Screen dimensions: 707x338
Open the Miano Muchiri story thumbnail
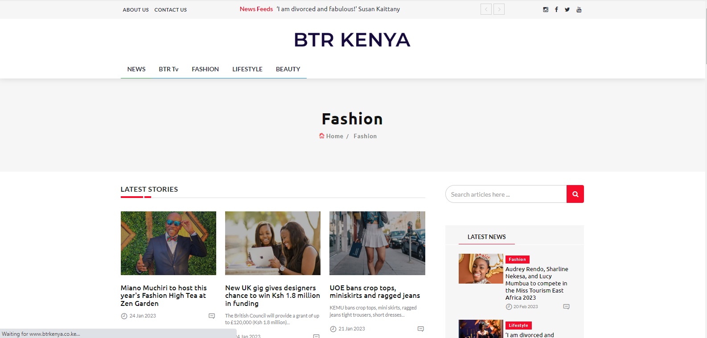(x=168, y=243)
